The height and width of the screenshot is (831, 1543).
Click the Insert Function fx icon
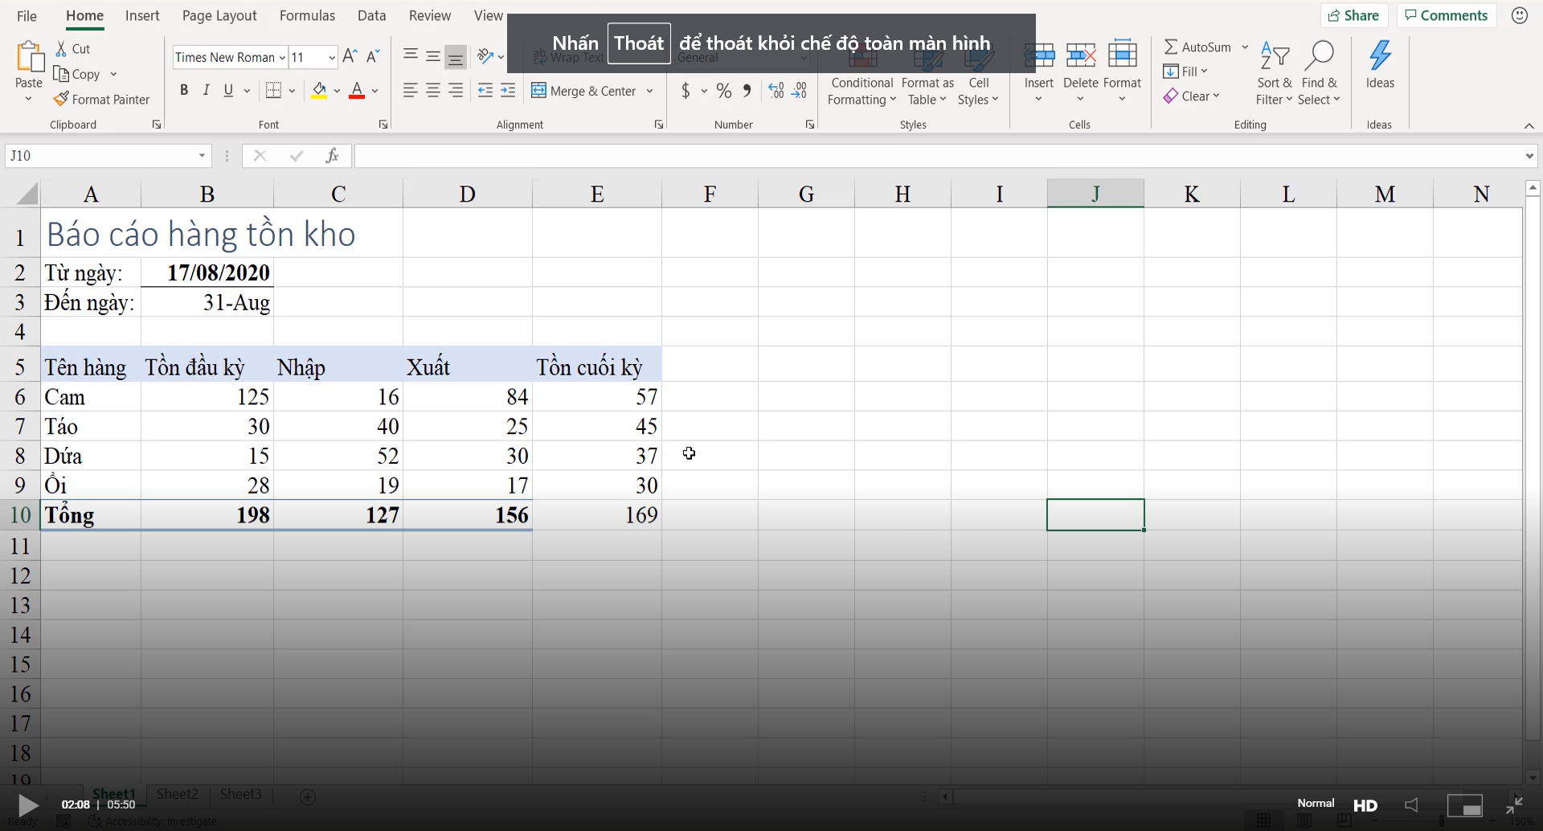coord(332,156)
